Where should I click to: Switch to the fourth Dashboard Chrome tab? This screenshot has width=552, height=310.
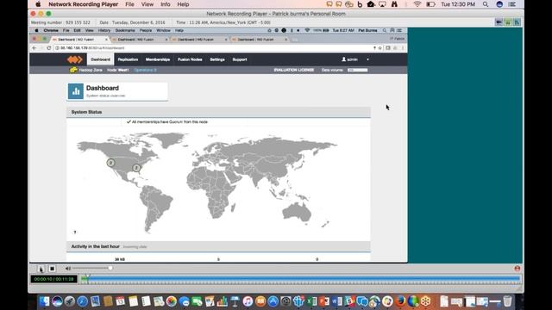259,40
